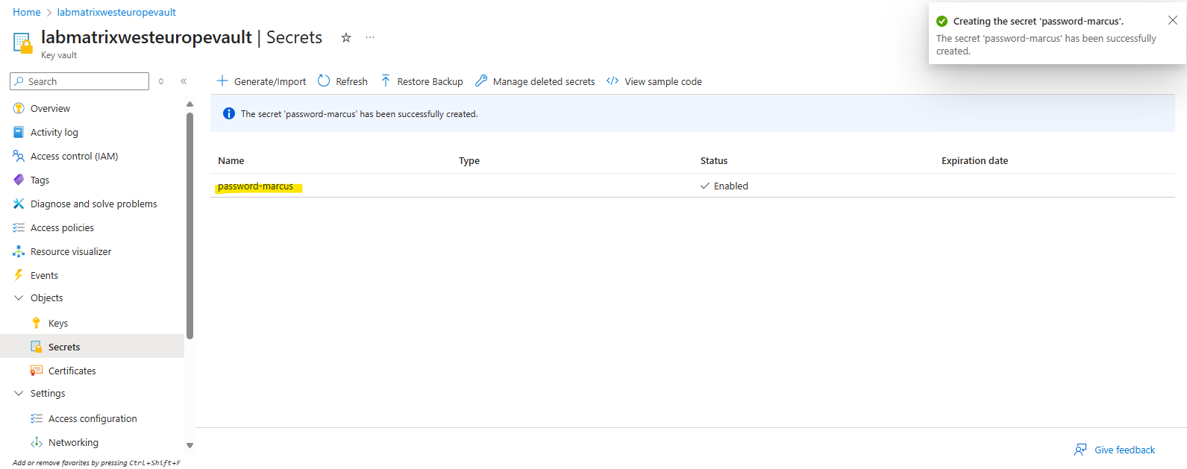Click the Status column header
This screenshot has height=469, width=1187.
point(714,160)
